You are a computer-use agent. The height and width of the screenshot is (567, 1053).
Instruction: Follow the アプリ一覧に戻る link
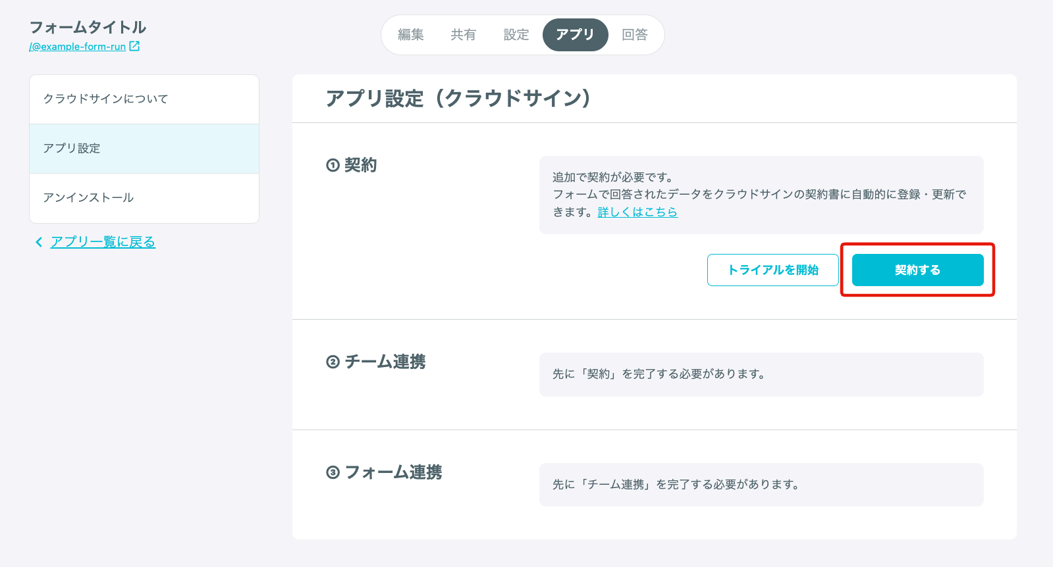tap(103, 242)
